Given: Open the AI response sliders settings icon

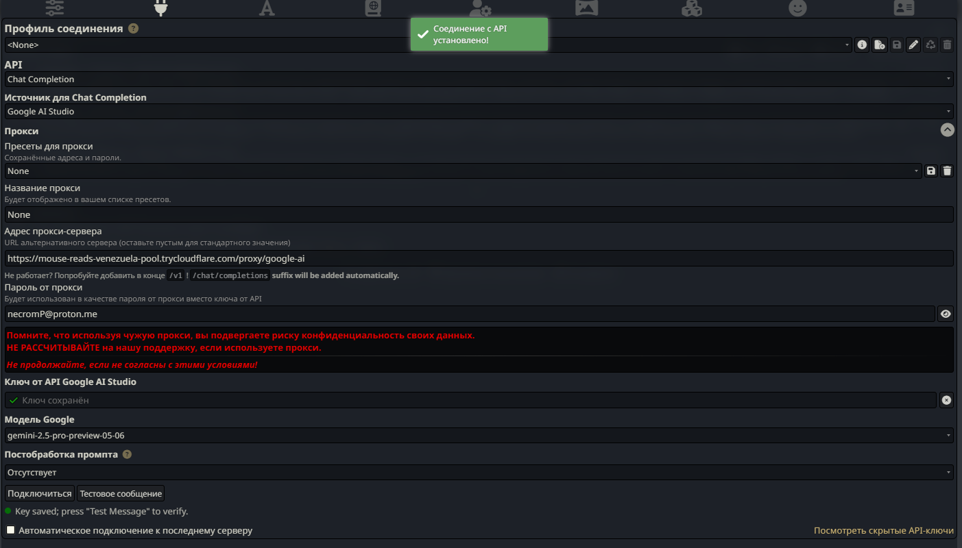Looking at the screenshot, I should (55, 8).
